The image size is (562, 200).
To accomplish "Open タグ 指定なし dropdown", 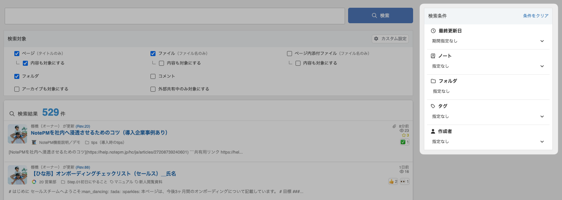I will 488,116.
